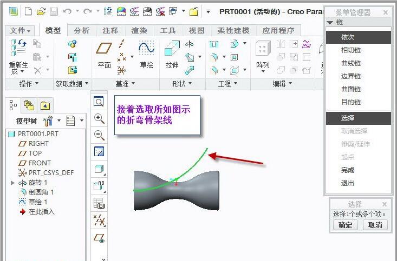Click the Redo arrow icon

tap(88, 11)
